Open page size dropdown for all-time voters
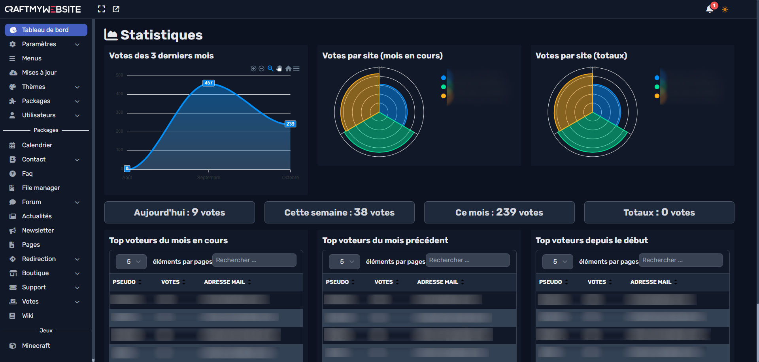Screen dimensions: 759x362 click(x=558, y=262)
